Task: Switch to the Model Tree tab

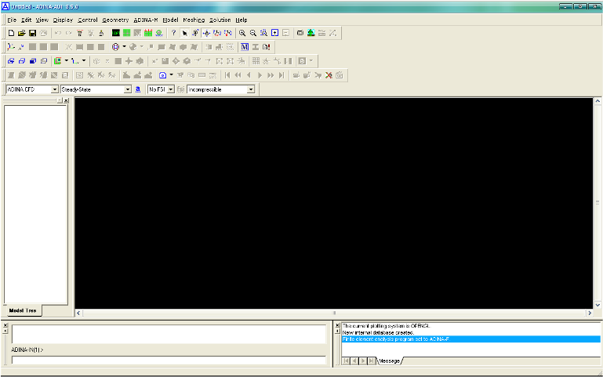Action: click(x=22, y=311)
